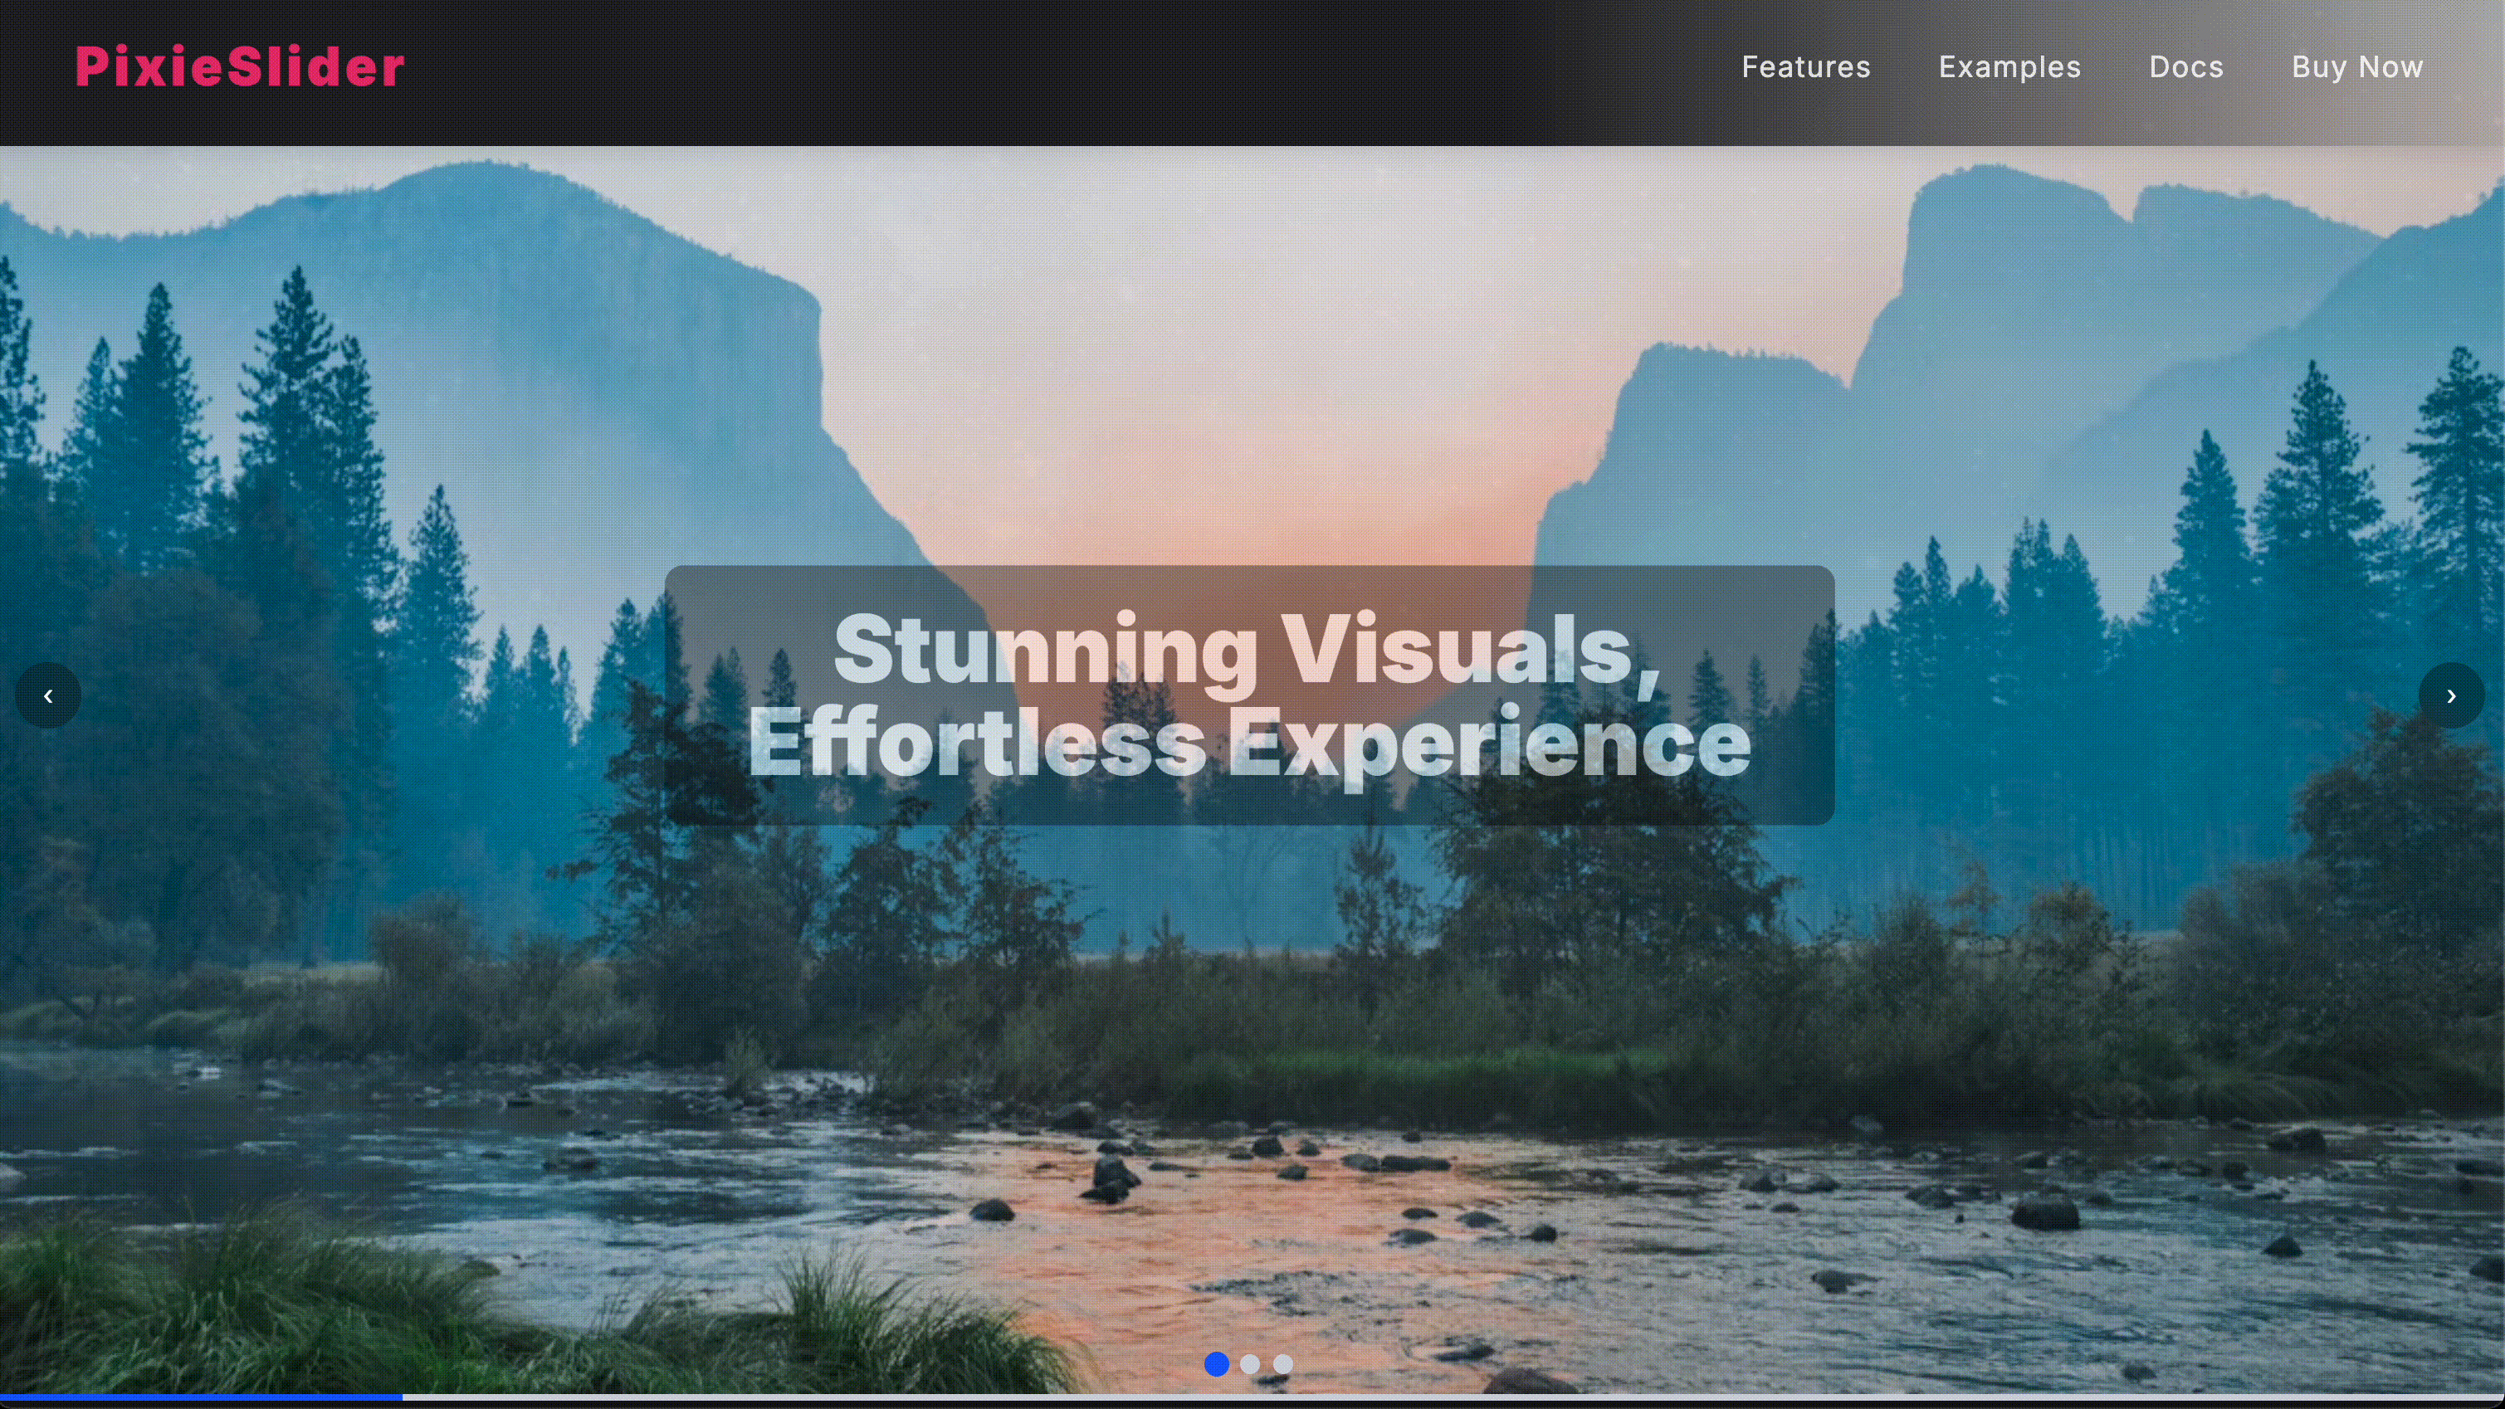Advance to next slide arrow

click(2450, 695)
